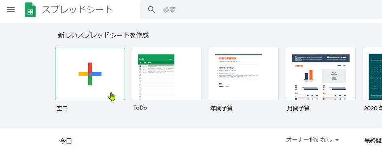
Task: Open the 月間予算 template thumbnail
Action: tap(320, 74)
